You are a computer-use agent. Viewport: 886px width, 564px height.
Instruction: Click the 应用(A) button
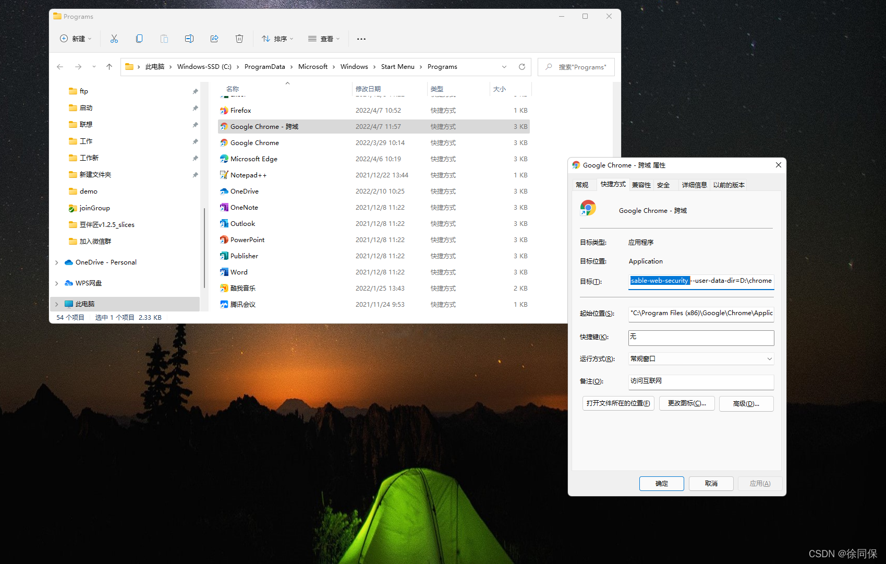click(x=760, y=484)
